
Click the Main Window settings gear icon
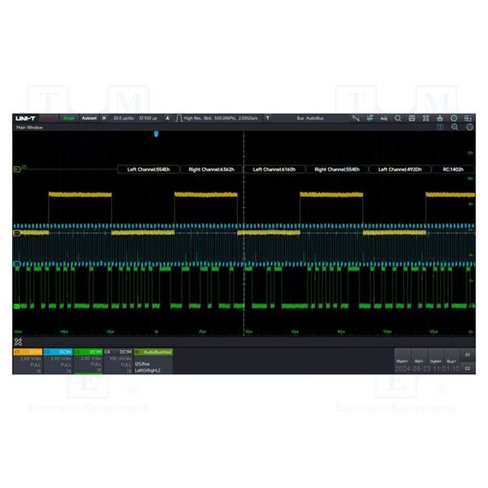(x=470, y=127)
